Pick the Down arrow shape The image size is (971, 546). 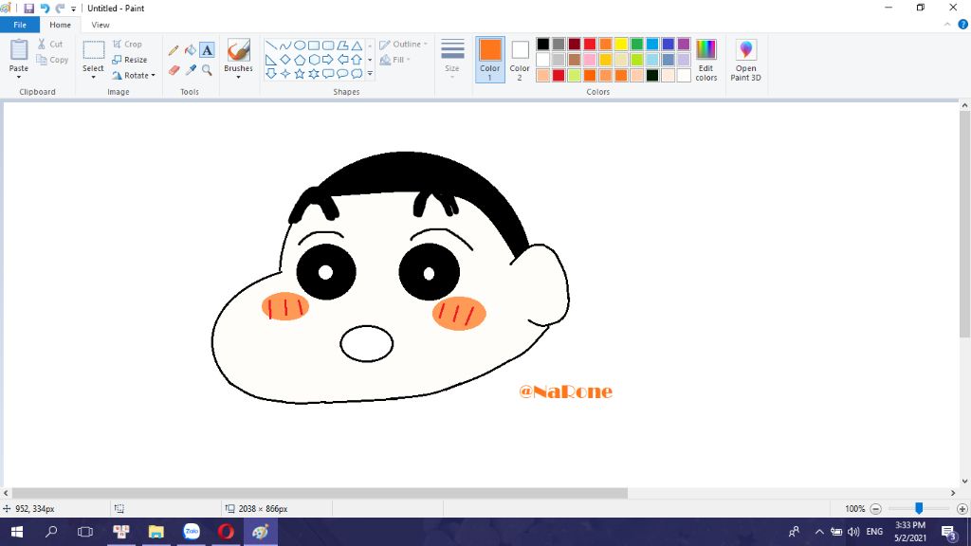tap(270, 74)
